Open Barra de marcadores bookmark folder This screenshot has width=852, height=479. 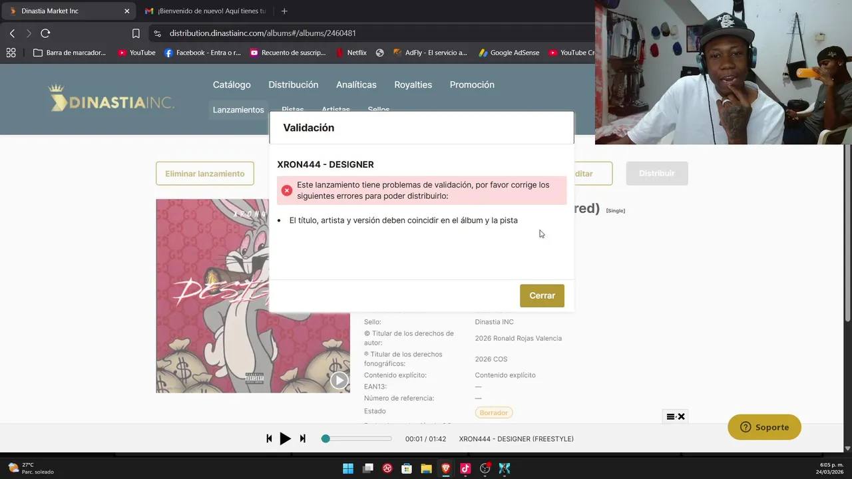tap(70, 53)
